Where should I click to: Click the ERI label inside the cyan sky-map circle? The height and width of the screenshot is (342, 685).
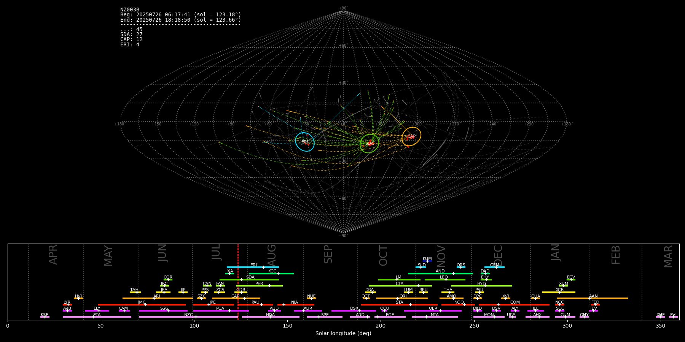pyautogui.click(x=305, y=142)
